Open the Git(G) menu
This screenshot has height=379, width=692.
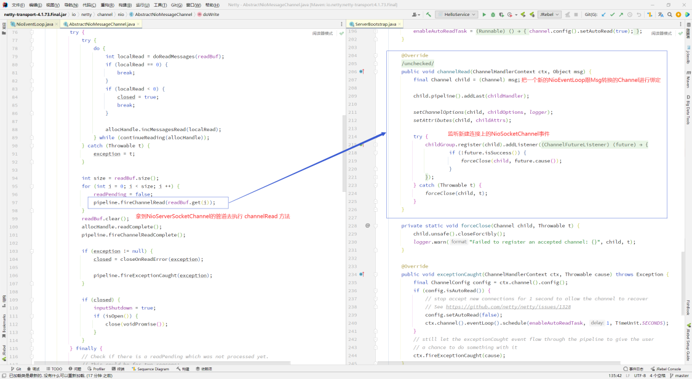pyautogui.click(x=177, y=5)
